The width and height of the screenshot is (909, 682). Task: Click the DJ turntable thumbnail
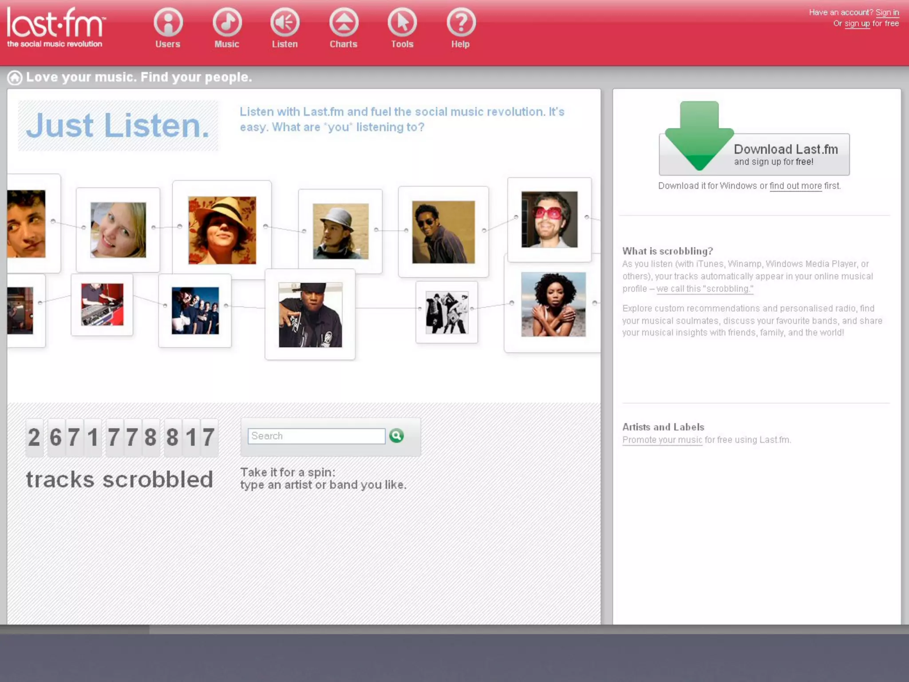(x=102, y=305)
